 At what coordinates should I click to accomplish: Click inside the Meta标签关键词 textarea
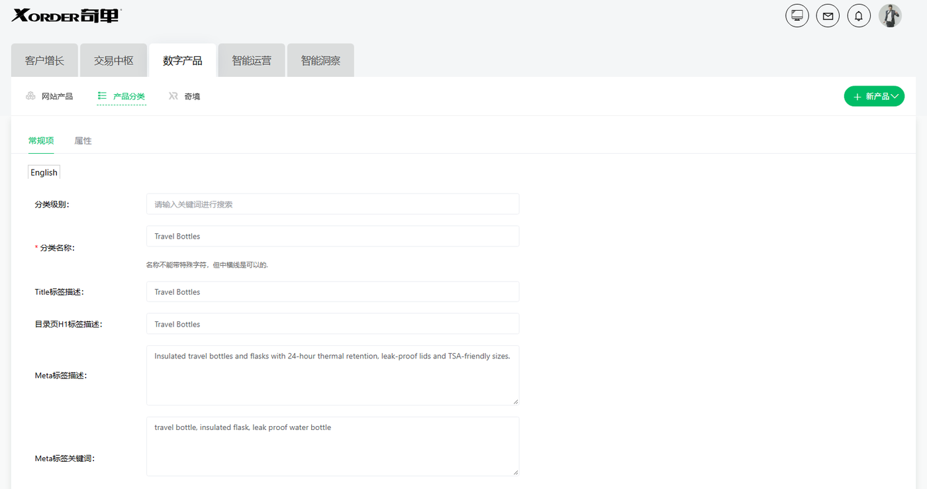point(332,446)
